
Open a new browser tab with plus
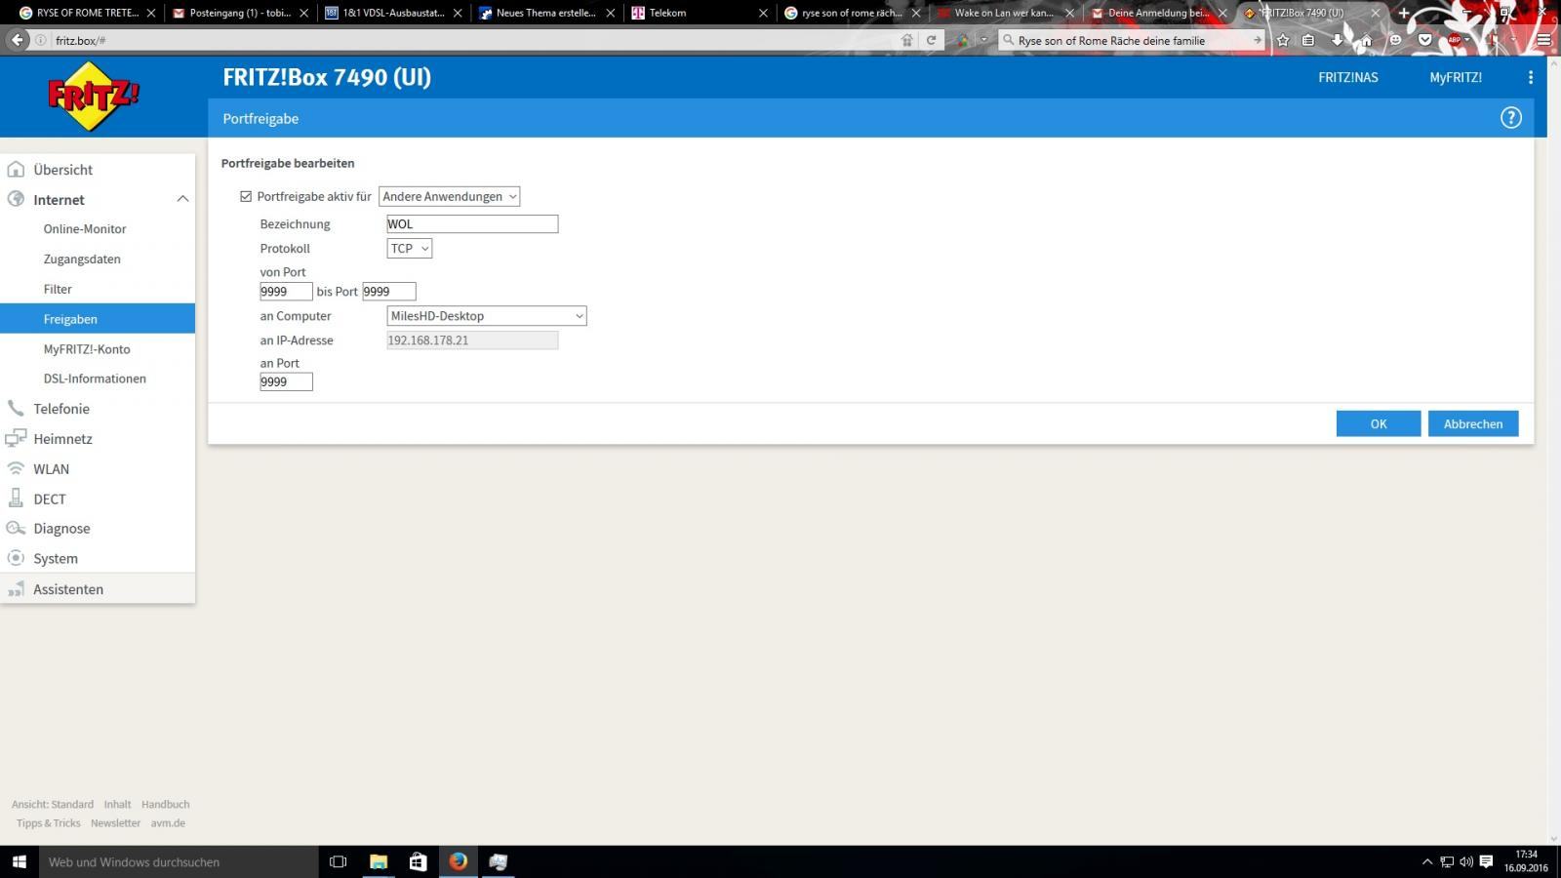1404,13
